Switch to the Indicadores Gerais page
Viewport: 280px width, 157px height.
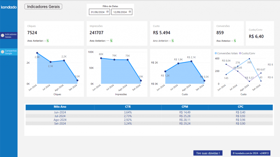[11, 36]
